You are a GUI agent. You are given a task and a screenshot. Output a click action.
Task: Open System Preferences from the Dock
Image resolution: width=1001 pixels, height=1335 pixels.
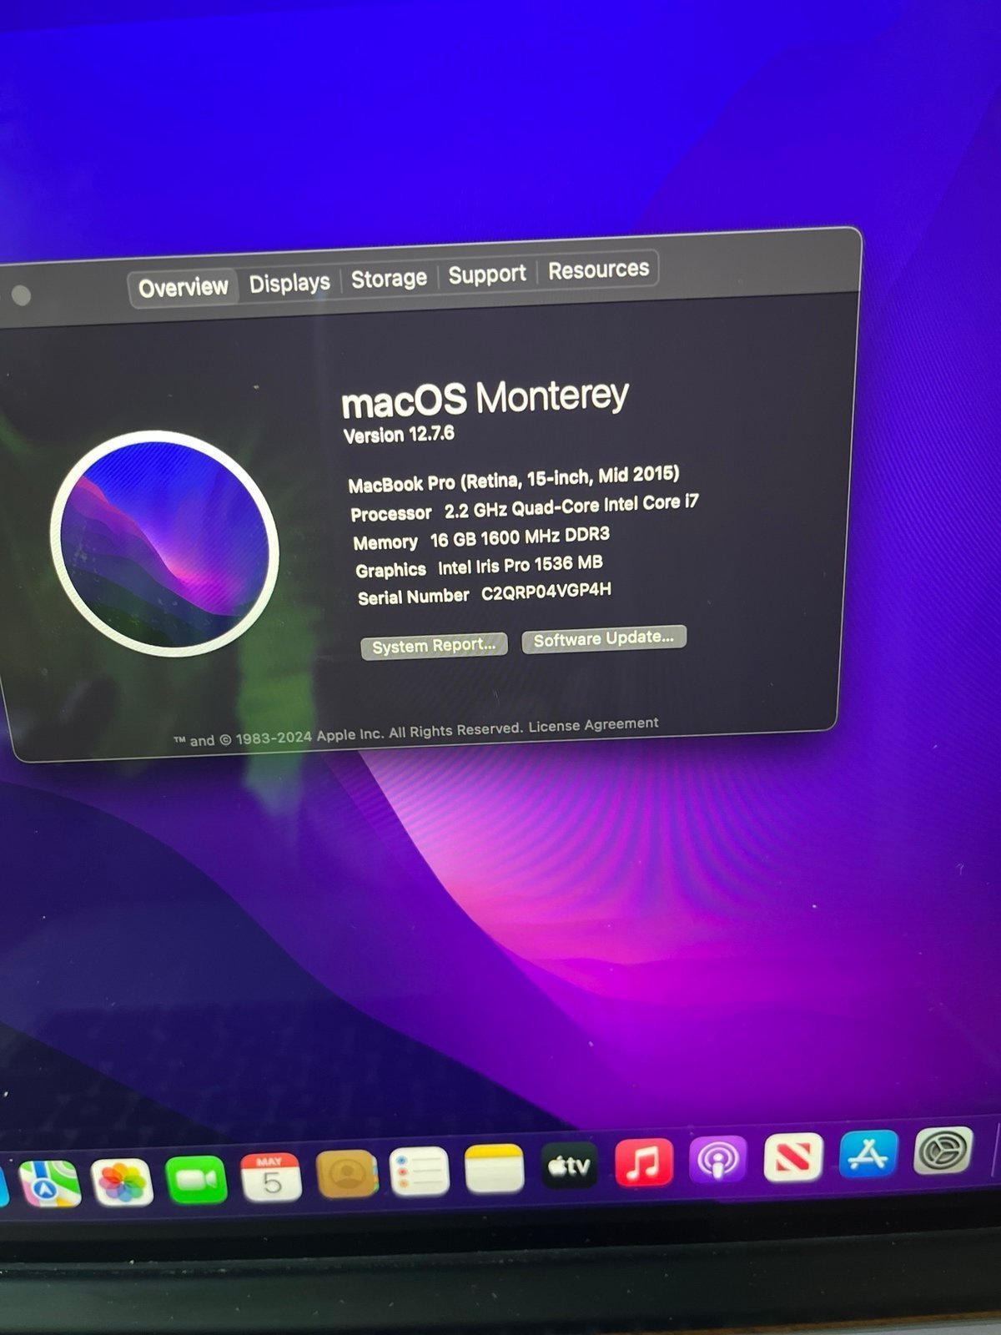(943, 1151)
